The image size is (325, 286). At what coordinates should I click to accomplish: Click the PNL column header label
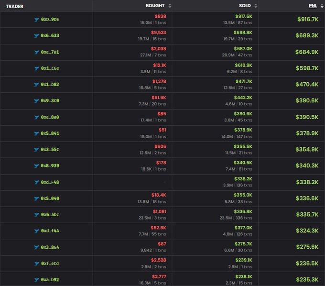pos(313,6)
